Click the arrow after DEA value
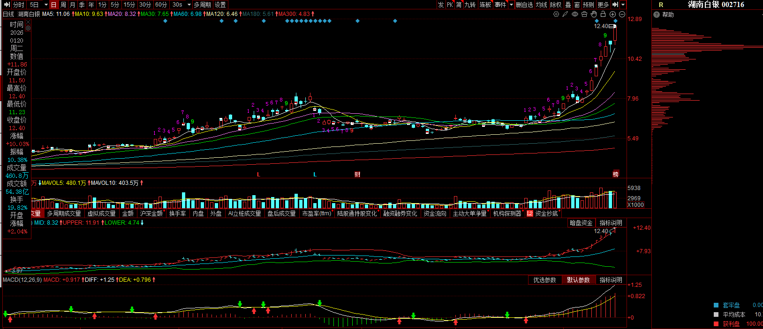This screenshot has height=329, width=763. pos(154,279)
